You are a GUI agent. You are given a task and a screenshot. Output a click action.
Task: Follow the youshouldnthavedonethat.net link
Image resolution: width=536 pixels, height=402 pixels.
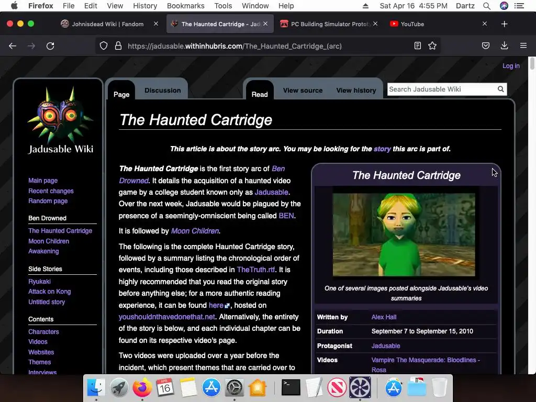(x=167, y=317)
